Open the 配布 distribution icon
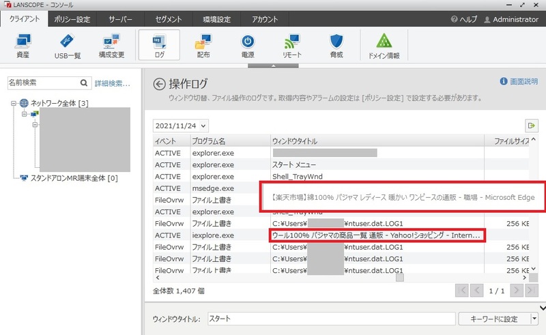Viewport: 546px width, 335px height. (x=203, y=46)
